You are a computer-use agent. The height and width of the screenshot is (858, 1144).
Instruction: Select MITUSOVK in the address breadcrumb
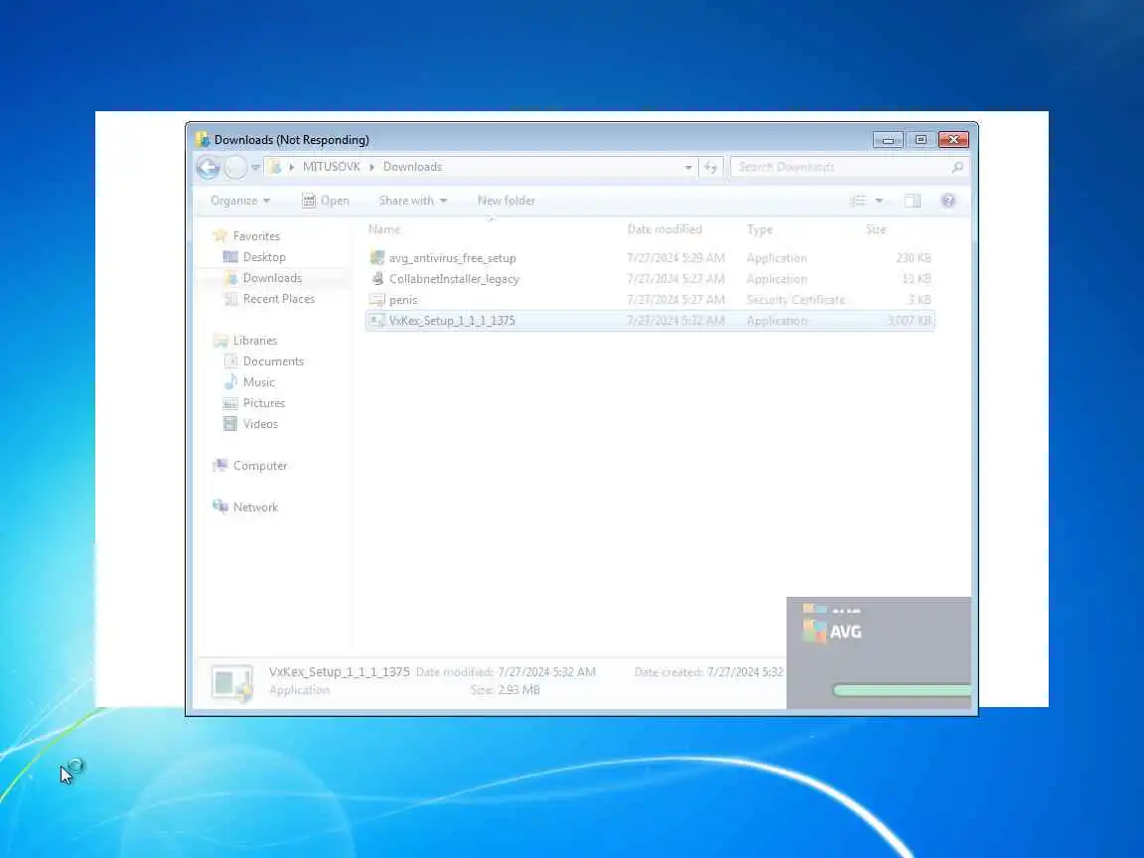[x=332, y=167]
